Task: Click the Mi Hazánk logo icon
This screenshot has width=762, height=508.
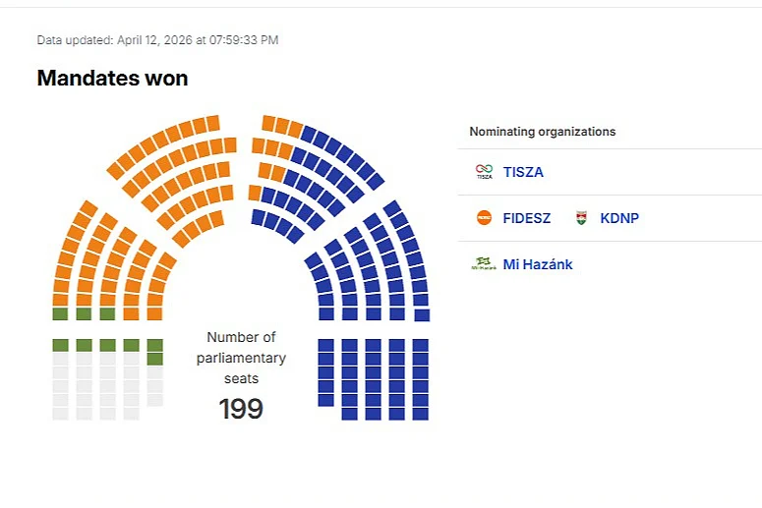Action: point(484,264)
